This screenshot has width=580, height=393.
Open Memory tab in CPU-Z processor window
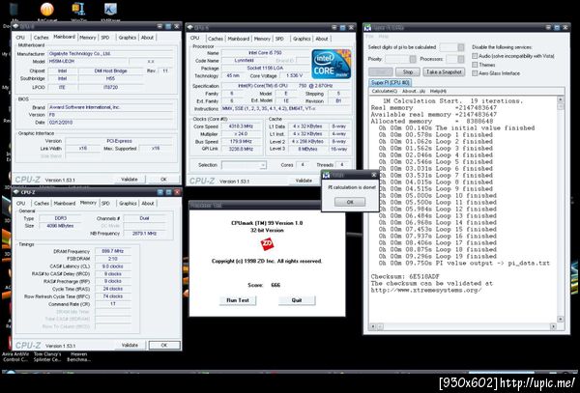pos(262,39)
